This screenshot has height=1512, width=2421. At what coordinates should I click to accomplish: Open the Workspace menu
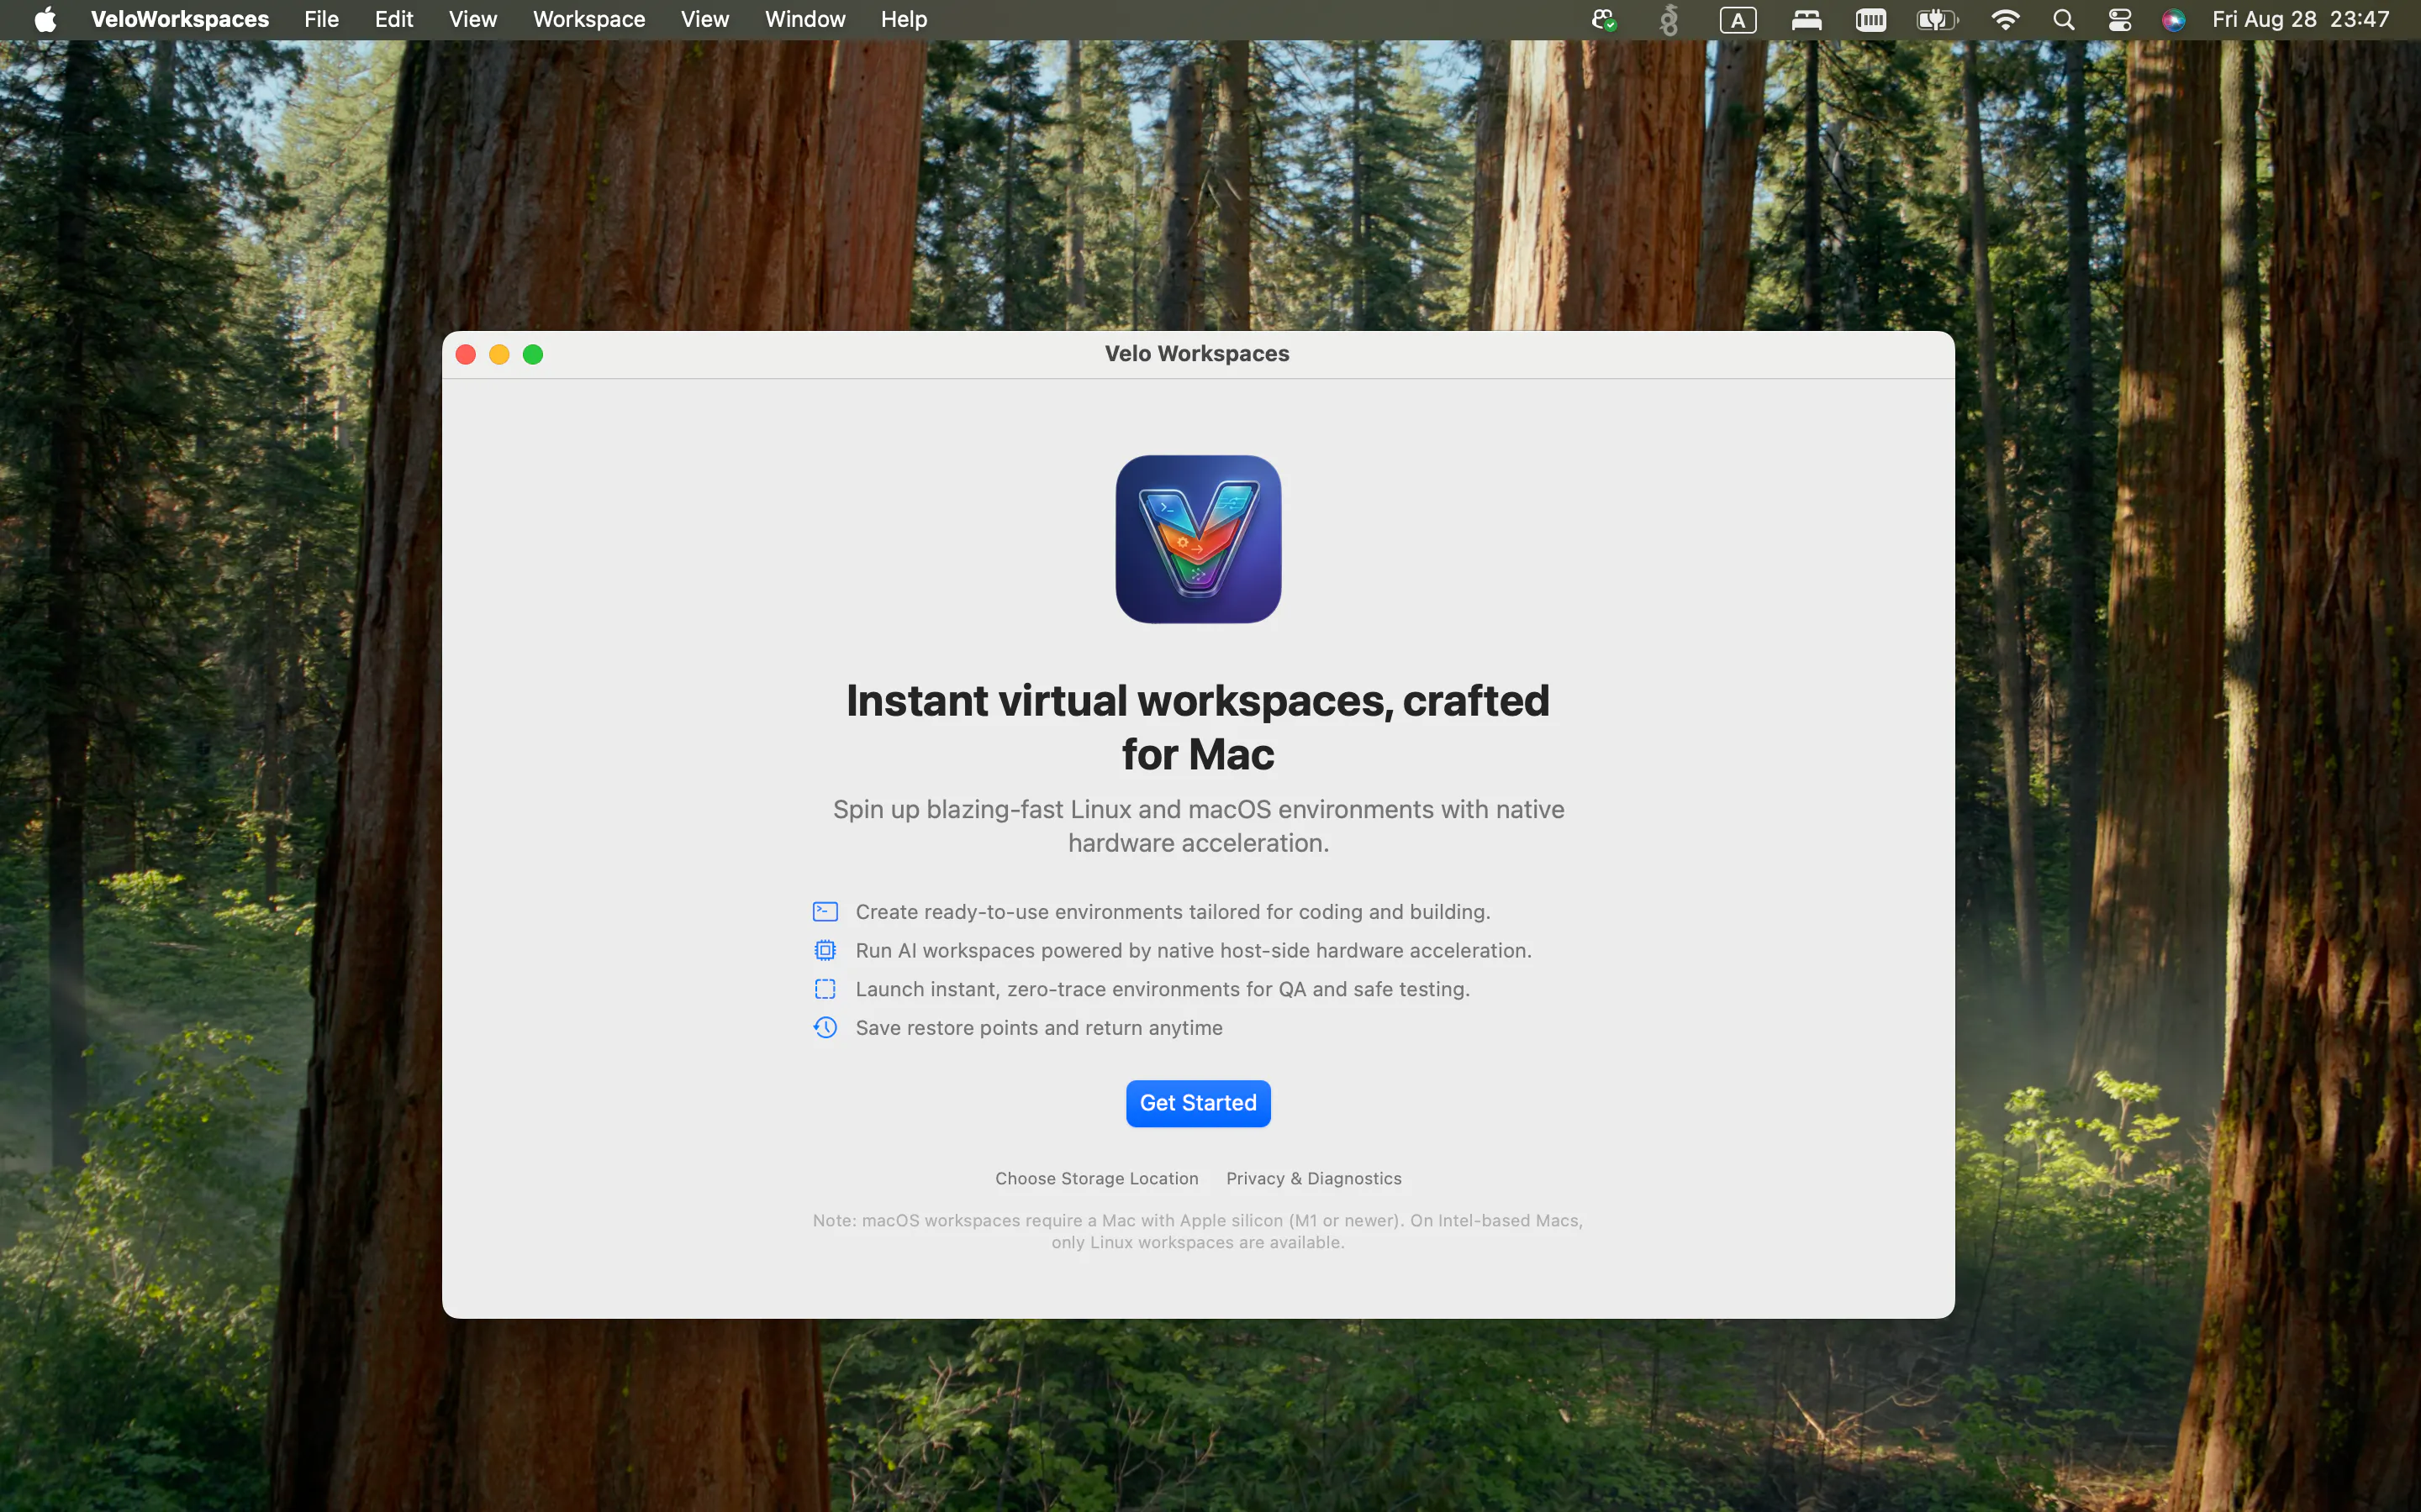tap(588, 19)
